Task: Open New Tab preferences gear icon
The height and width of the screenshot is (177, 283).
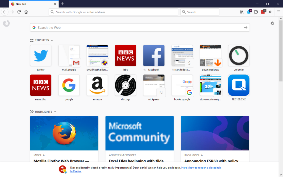Action: (272, 23)
